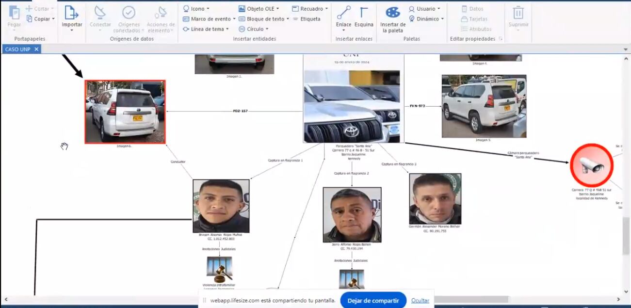Click the Ocultar link
This screenshot has height=308, width=631.
(420, 300)
